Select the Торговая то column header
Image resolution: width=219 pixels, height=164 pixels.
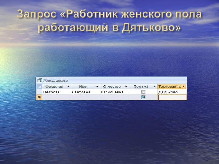172,87
